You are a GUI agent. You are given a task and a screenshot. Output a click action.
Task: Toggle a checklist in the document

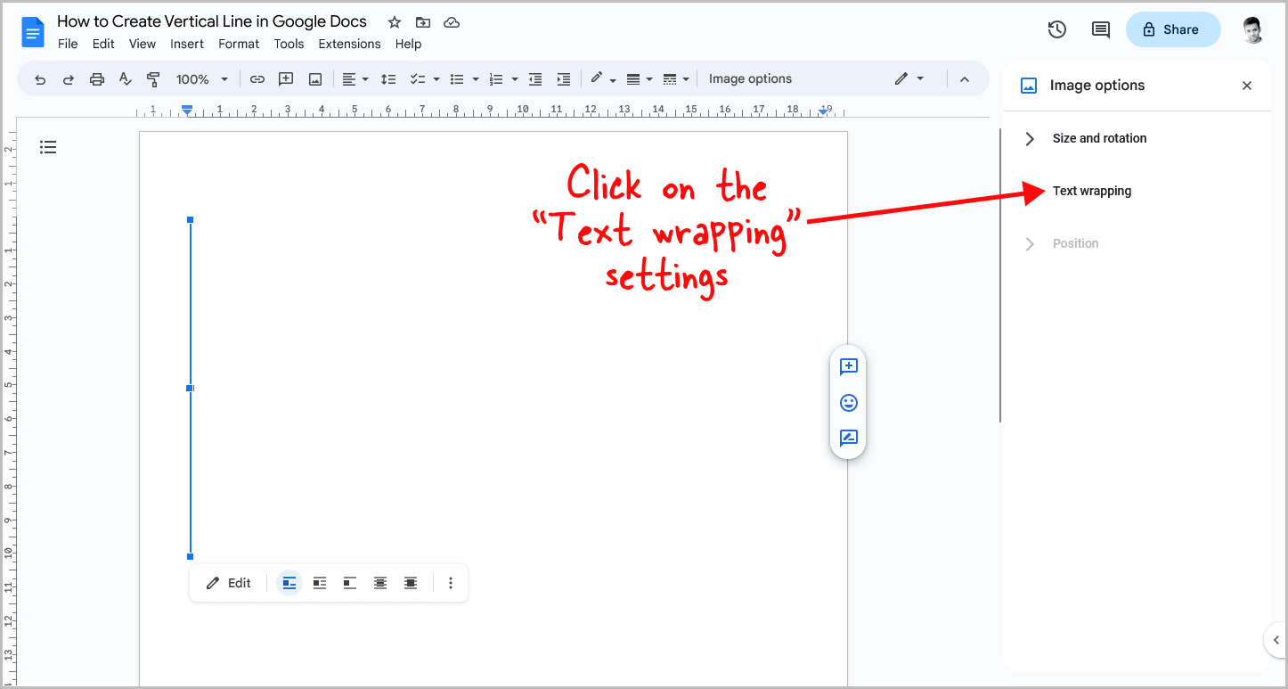(x=419, y=78)
